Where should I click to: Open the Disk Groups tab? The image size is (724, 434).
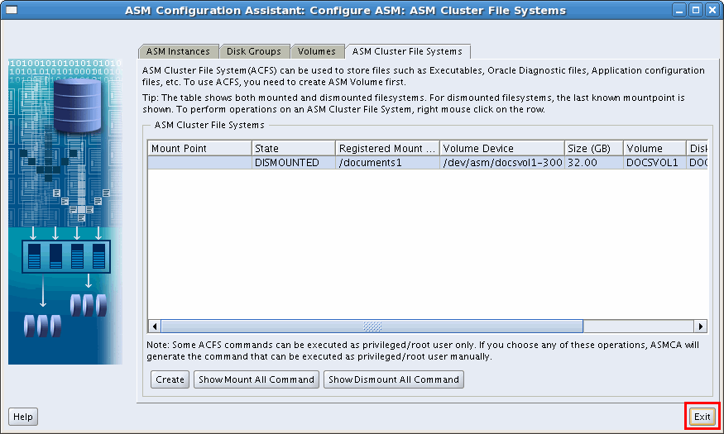point(254,51)
